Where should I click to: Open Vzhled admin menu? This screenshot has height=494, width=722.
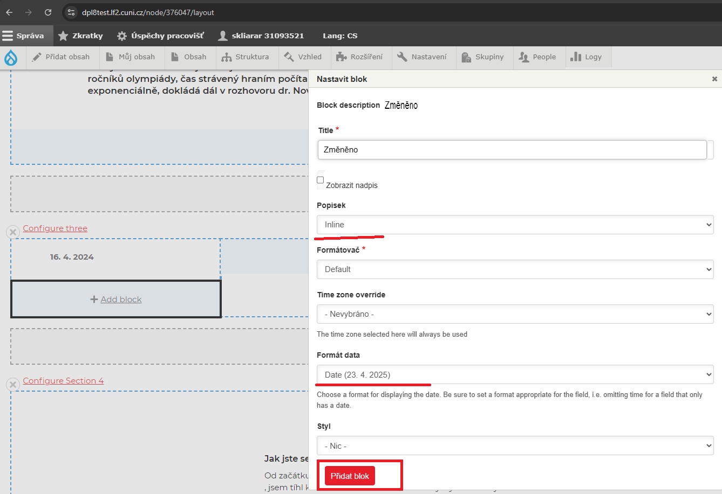pos(303,57)
